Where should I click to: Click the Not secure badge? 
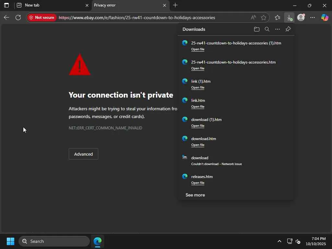(42, 18)
